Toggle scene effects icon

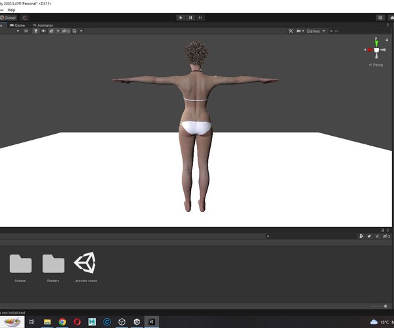[51, 31]
